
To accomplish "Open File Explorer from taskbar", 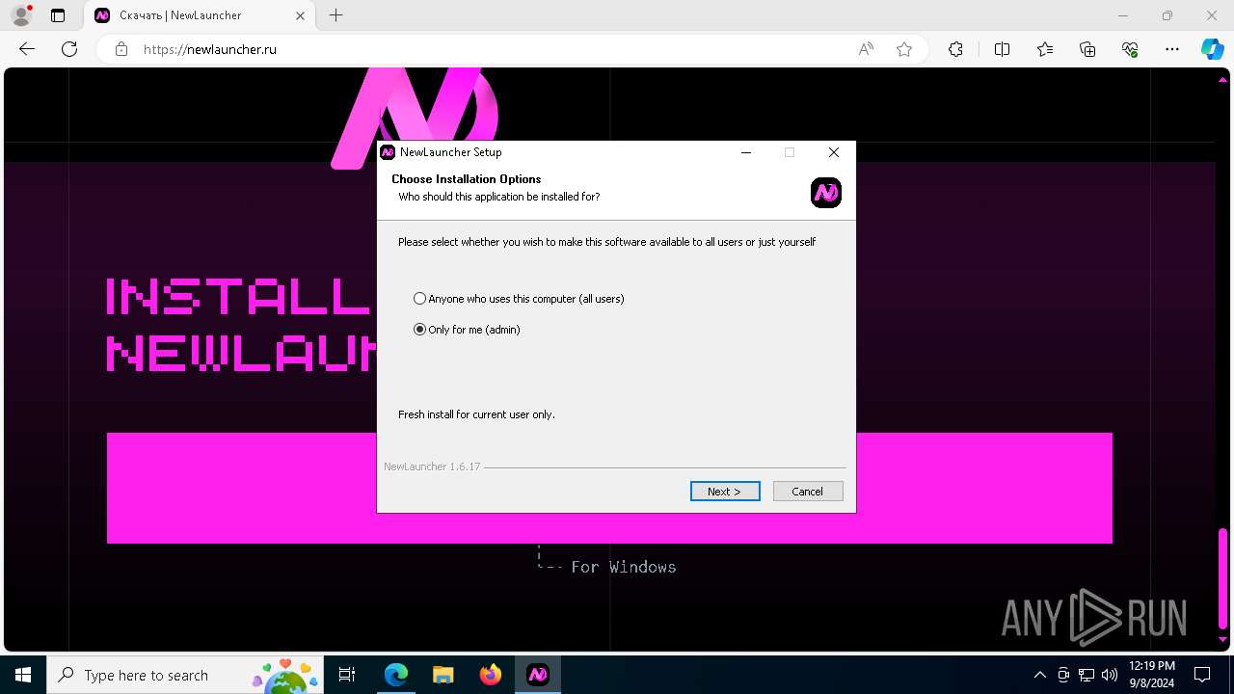I will click(x=443, y=675).
